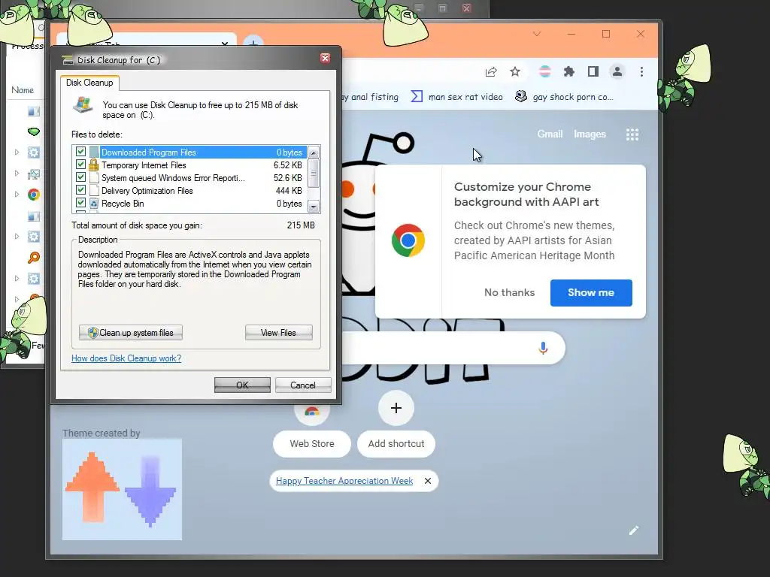Click the striped flag extension icon
Screen dimensions: 770x577
tap(544, 72)
